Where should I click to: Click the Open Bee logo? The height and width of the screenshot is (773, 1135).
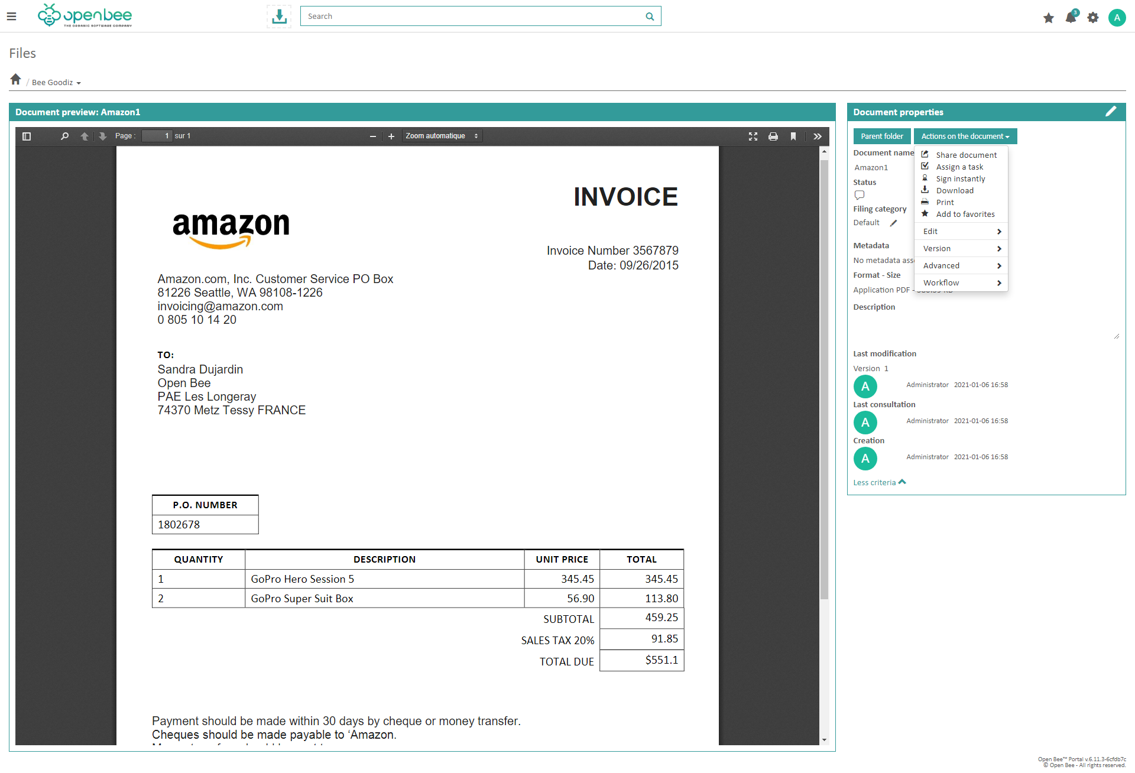85,15
